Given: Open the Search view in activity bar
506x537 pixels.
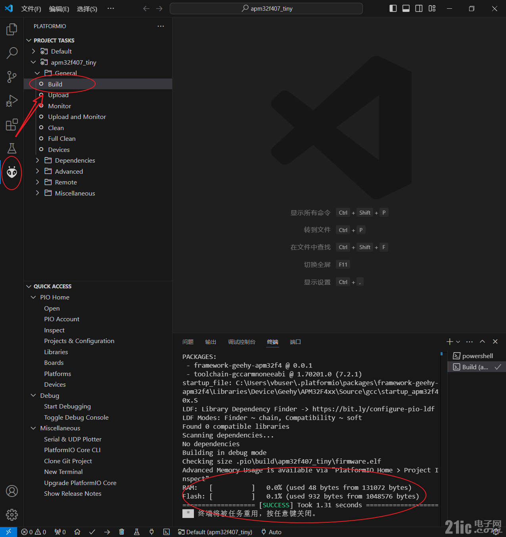Looking at the screenshot, I should coord(12,53).
